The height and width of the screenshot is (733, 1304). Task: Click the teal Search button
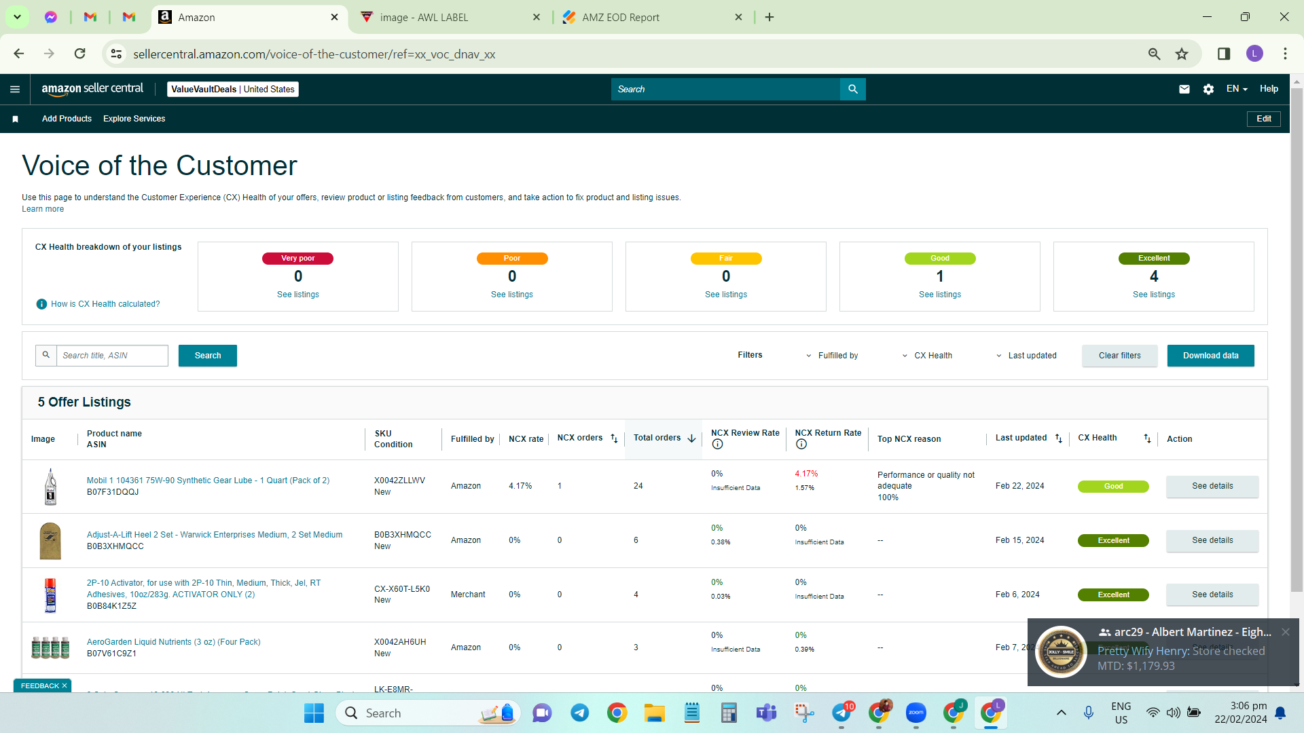(x=208, y=356)
